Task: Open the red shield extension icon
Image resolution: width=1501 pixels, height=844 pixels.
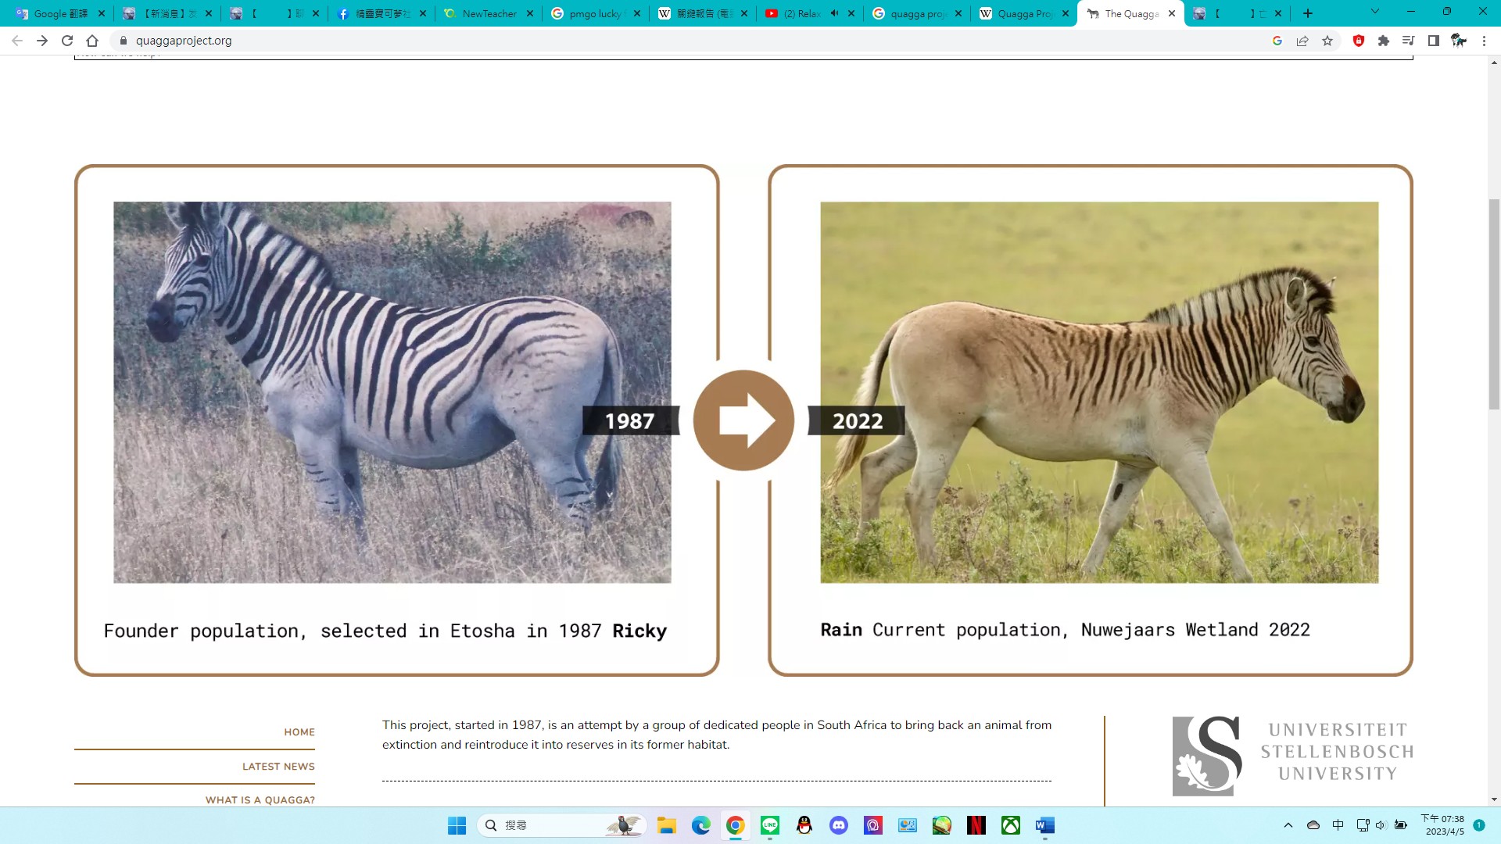Action: [1359, 41]
